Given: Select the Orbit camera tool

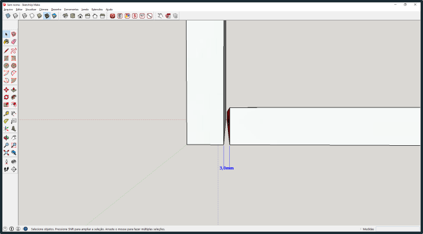Looking at the screenshot, I should (6, 138).
